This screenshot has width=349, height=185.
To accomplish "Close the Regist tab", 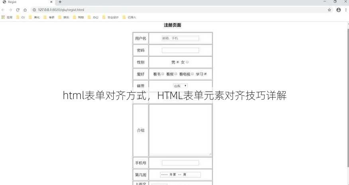I will [x=51, y=2].
